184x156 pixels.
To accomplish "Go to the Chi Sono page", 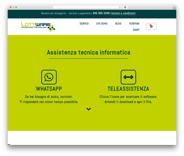I will [102, 24].
